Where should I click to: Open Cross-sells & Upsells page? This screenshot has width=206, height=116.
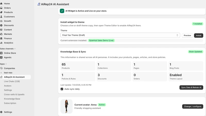click(14, 94)
